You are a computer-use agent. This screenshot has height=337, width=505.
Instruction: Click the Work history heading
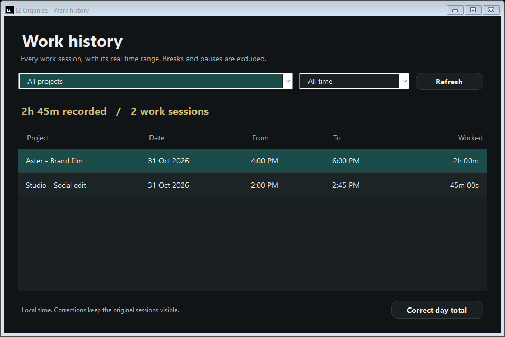pyautogui.click(x=72, y=42)
